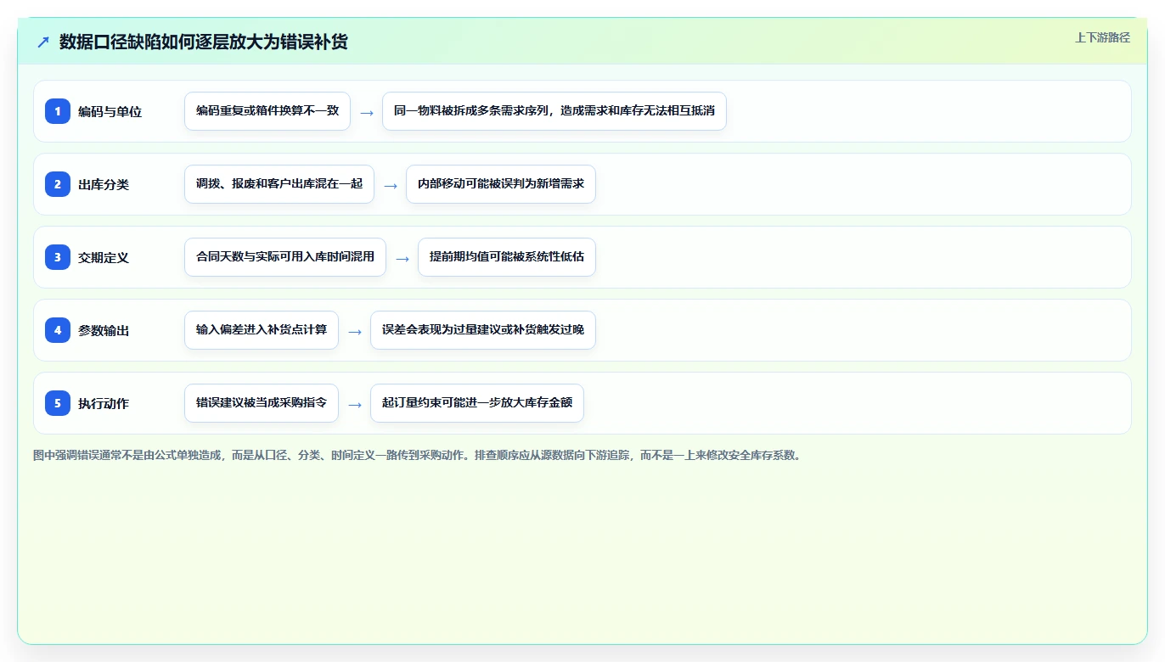Click the 参数输出 step label
The image size is (1165, 662).
point(104,330)
